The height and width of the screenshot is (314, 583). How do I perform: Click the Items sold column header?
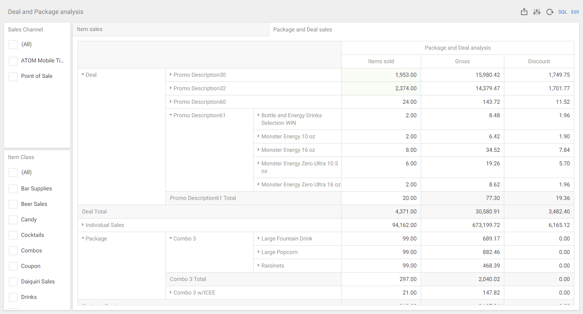[381, 61]
